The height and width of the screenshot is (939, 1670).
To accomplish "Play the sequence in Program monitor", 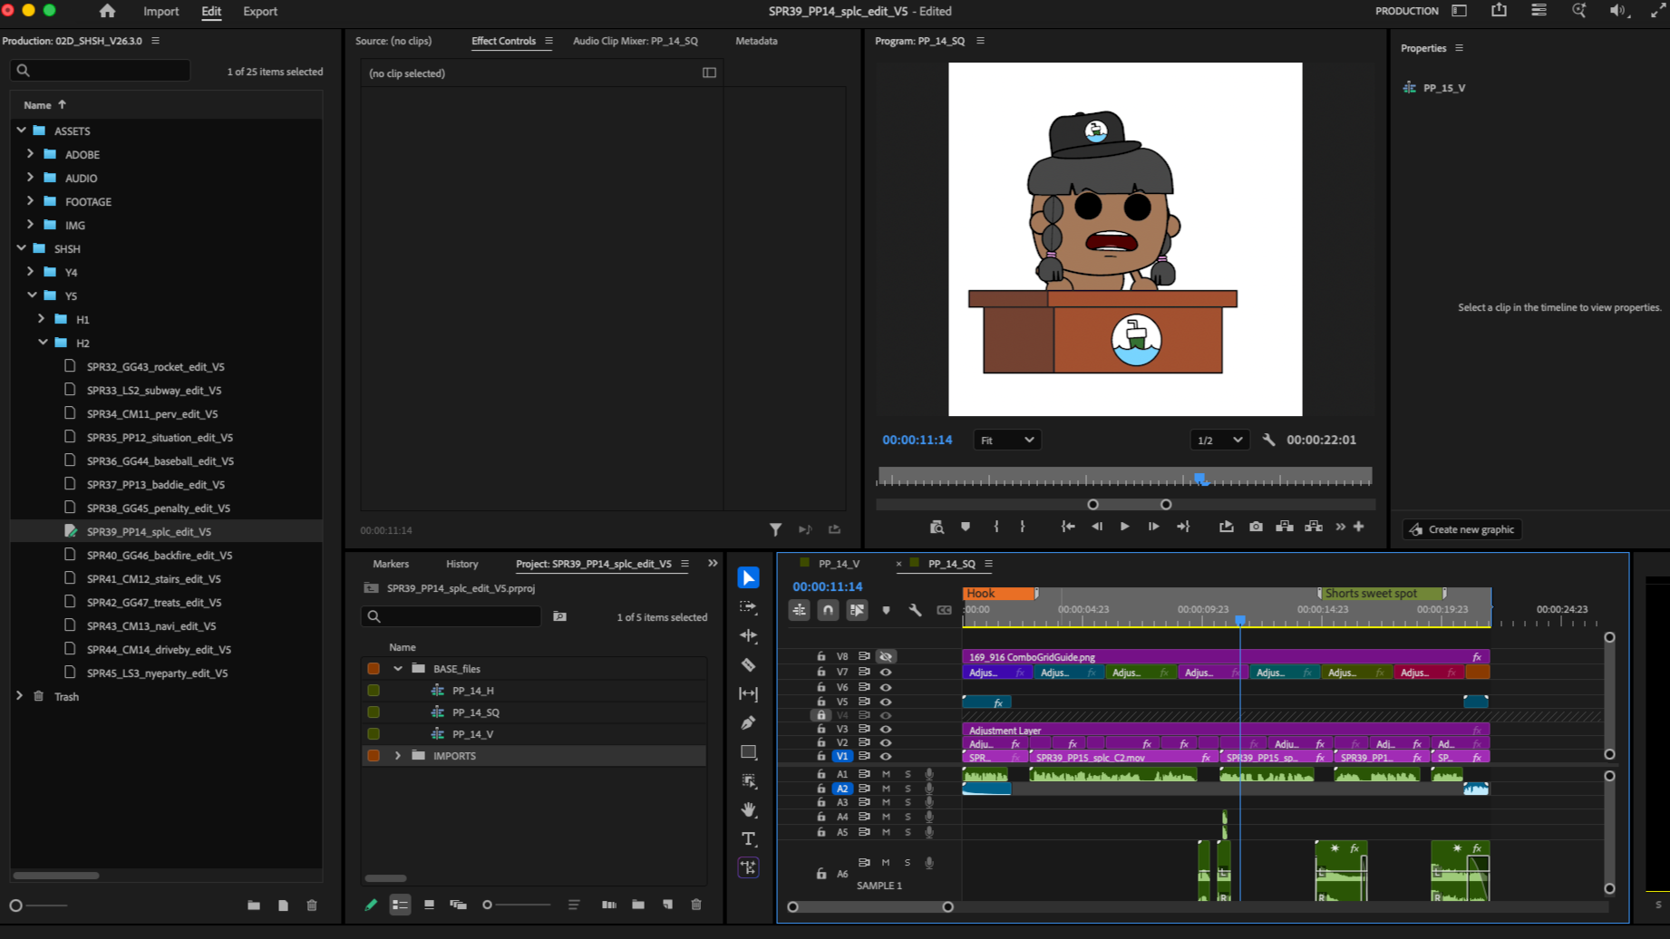I will tap(1124, 527).
